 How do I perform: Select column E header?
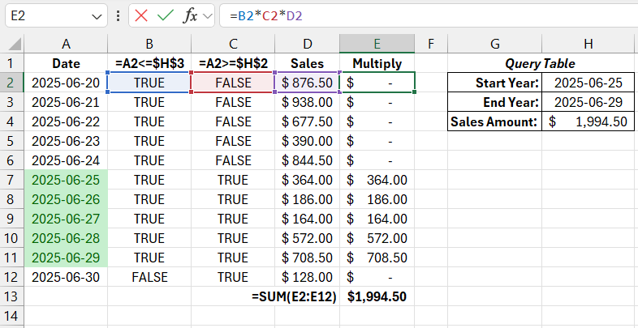click(x=377, y=43)
